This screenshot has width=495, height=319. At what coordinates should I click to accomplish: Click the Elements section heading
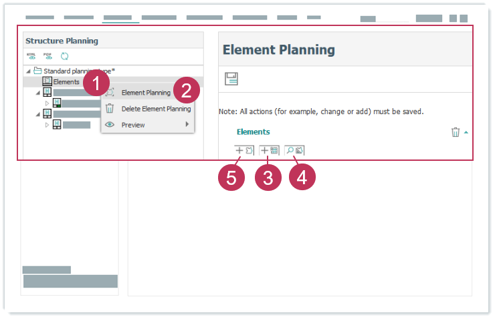click(253, 132)
